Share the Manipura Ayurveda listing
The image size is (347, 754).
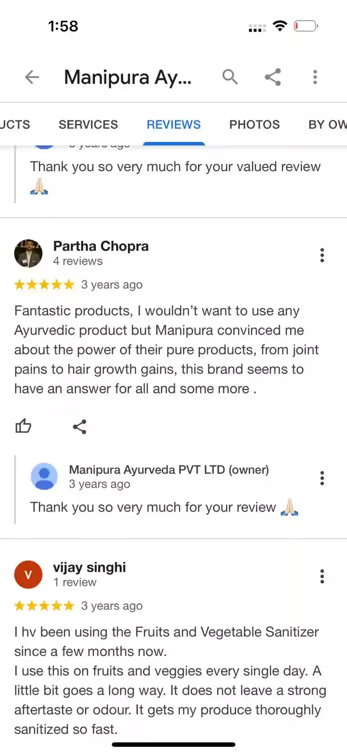pyautogui.click(x=273, y=77)
